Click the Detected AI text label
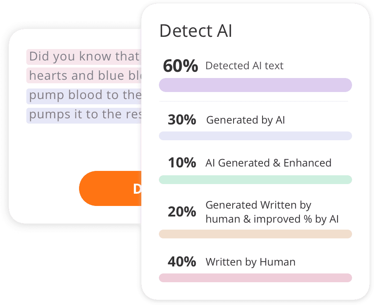 coord(245,66)
